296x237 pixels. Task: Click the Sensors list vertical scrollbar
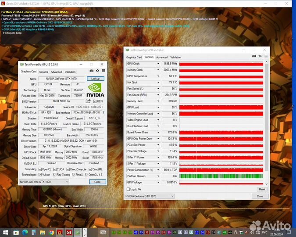(266, 117)
